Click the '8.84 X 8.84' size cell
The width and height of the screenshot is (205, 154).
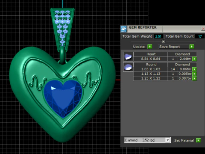tap(151, 59)
